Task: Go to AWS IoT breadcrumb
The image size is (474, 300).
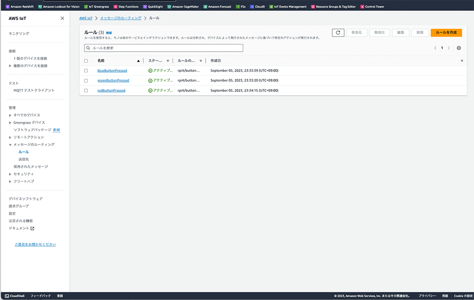Action: point(86,18)
